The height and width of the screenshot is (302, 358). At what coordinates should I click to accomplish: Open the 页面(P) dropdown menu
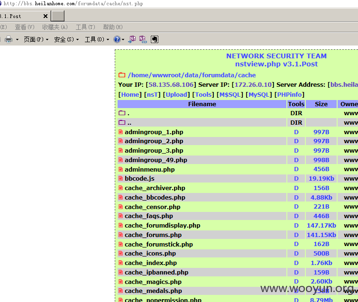36,39
